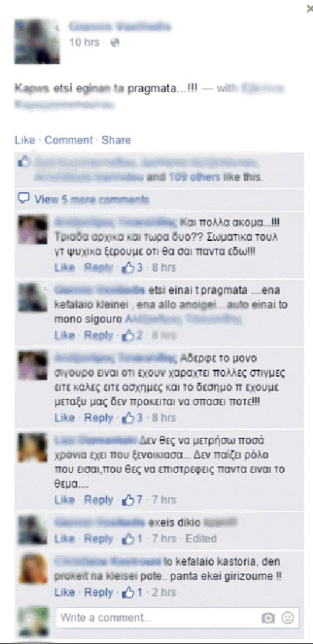313x644 pixels.
Task: Open the emoji smiley picker icon
Action: (x=287, y=618)
